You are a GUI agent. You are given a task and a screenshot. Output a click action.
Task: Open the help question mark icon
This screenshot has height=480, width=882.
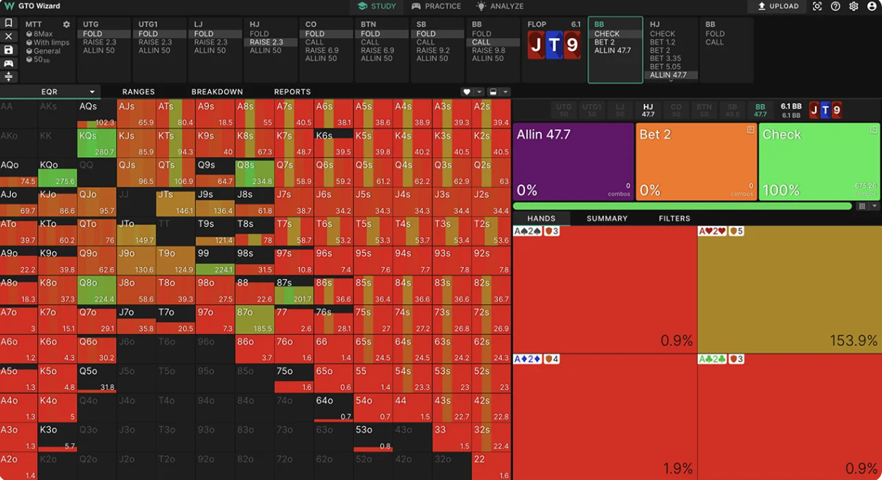click(x=835, y=6)
